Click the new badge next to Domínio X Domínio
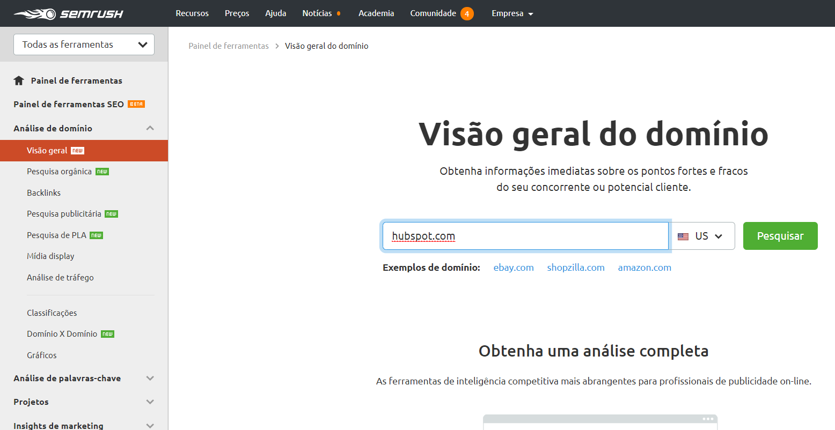This screenshot has height=430, width=835. [x=108, y=334]
